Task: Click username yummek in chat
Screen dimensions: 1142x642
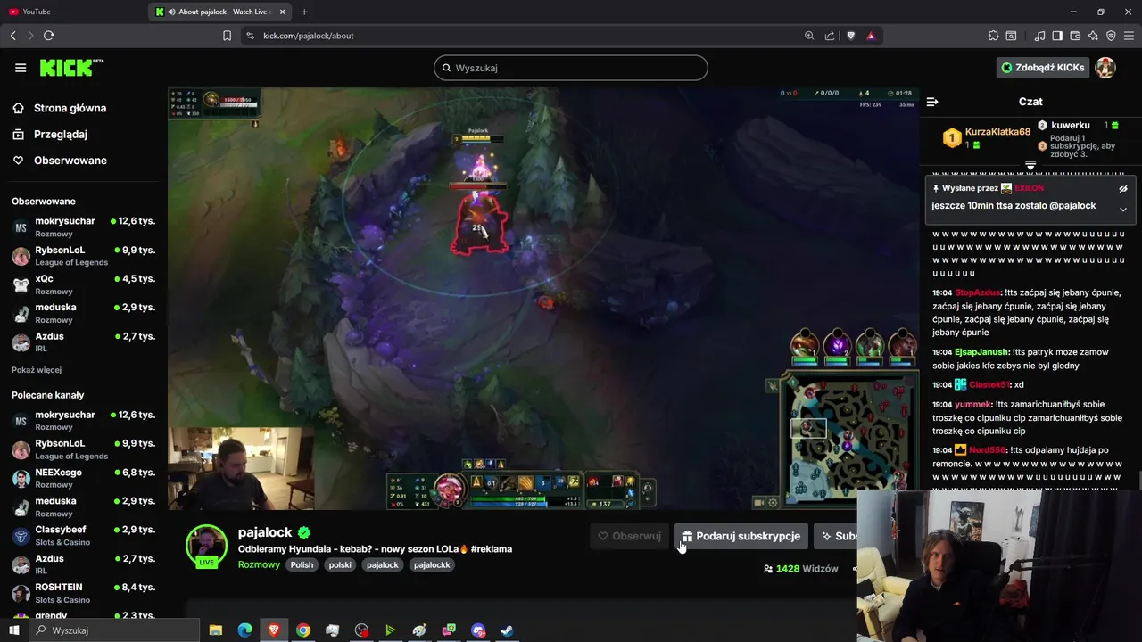Action: coord(973,405)
